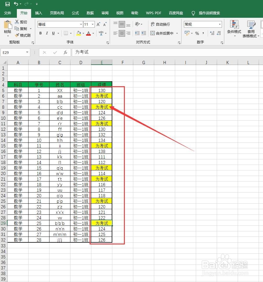Increase decimal places icon

[212, 33]
